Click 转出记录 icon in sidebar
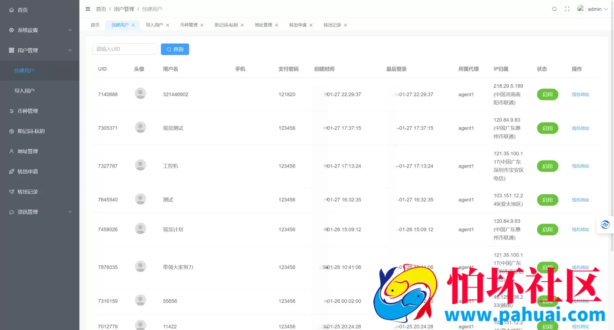Image resolution: width=614 pixels, height=330 pixels. 12,192
